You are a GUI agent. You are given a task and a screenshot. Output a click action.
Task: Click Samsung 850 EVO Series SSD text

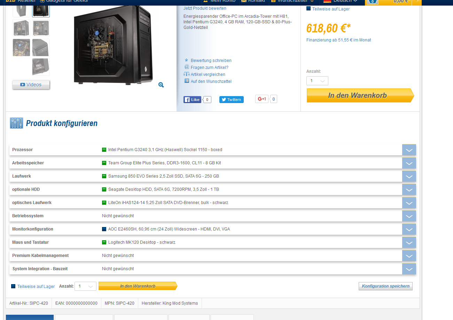(164, 176)
